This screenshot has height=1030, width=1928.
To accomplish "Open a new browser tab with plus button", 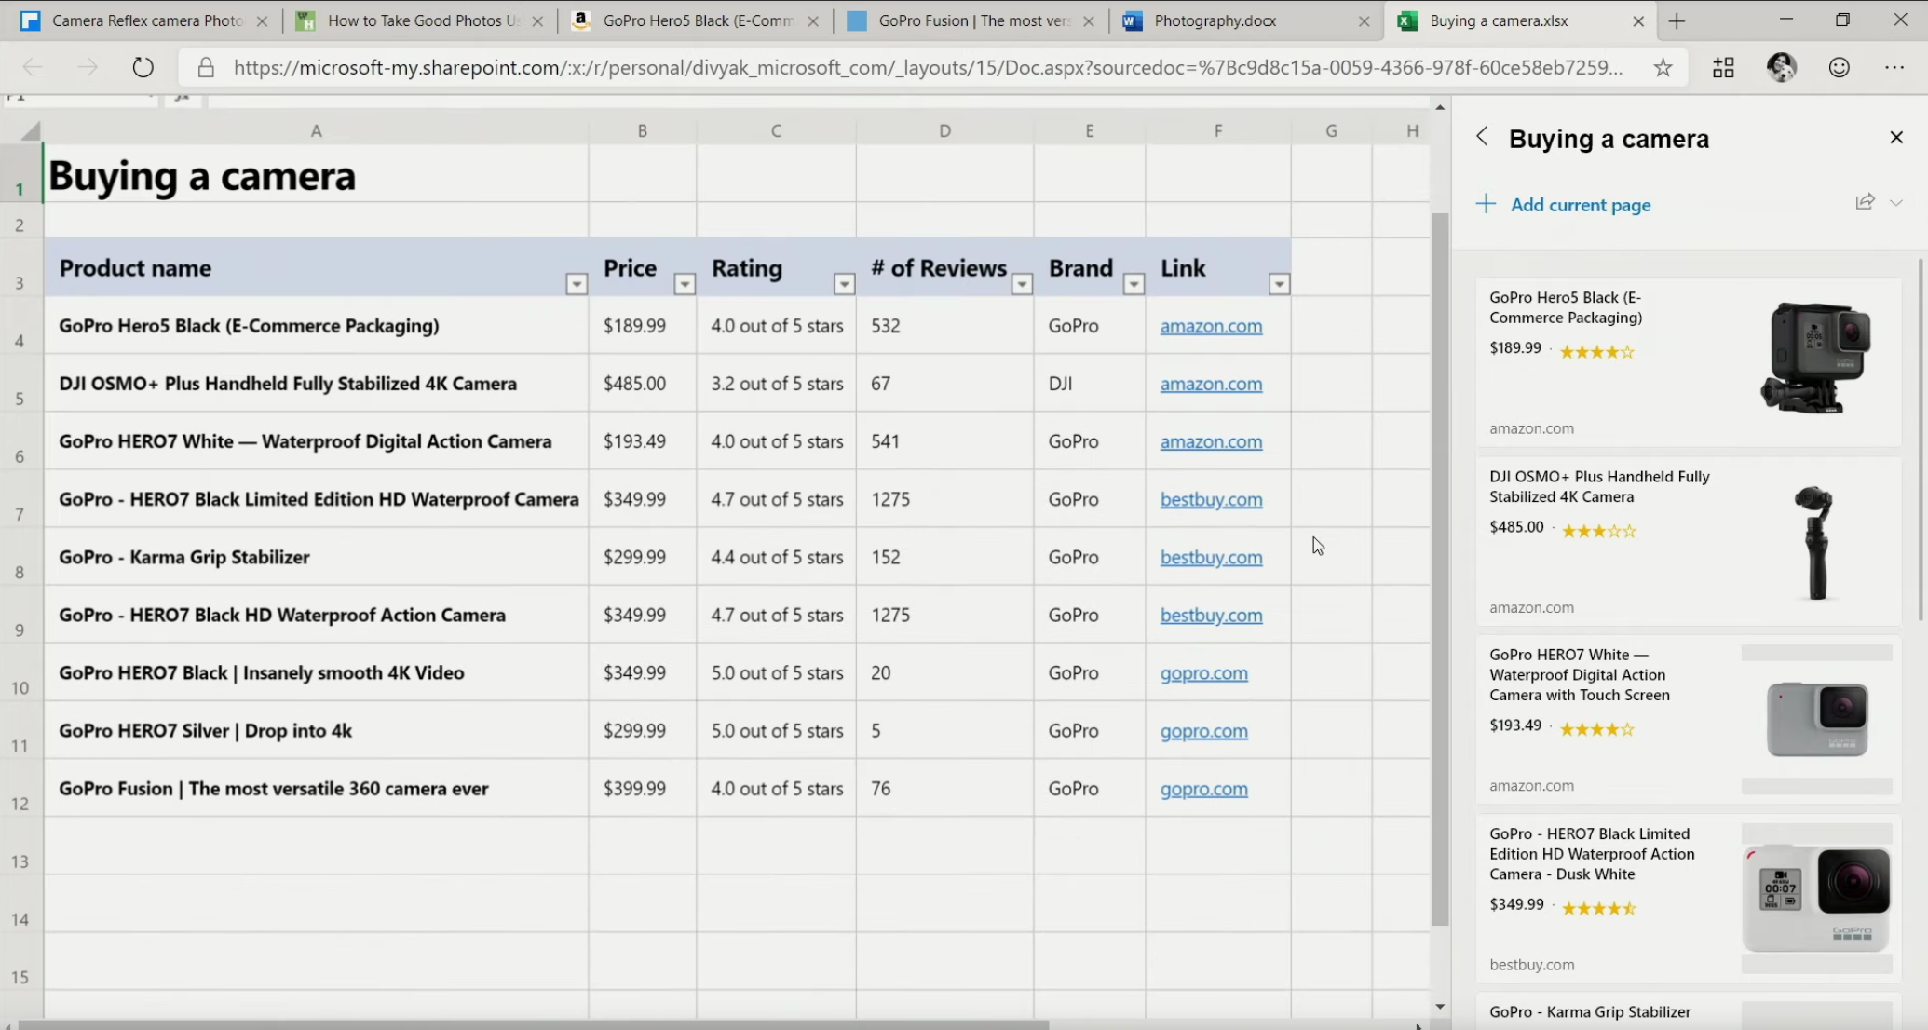I will [x=1677, y=20].
